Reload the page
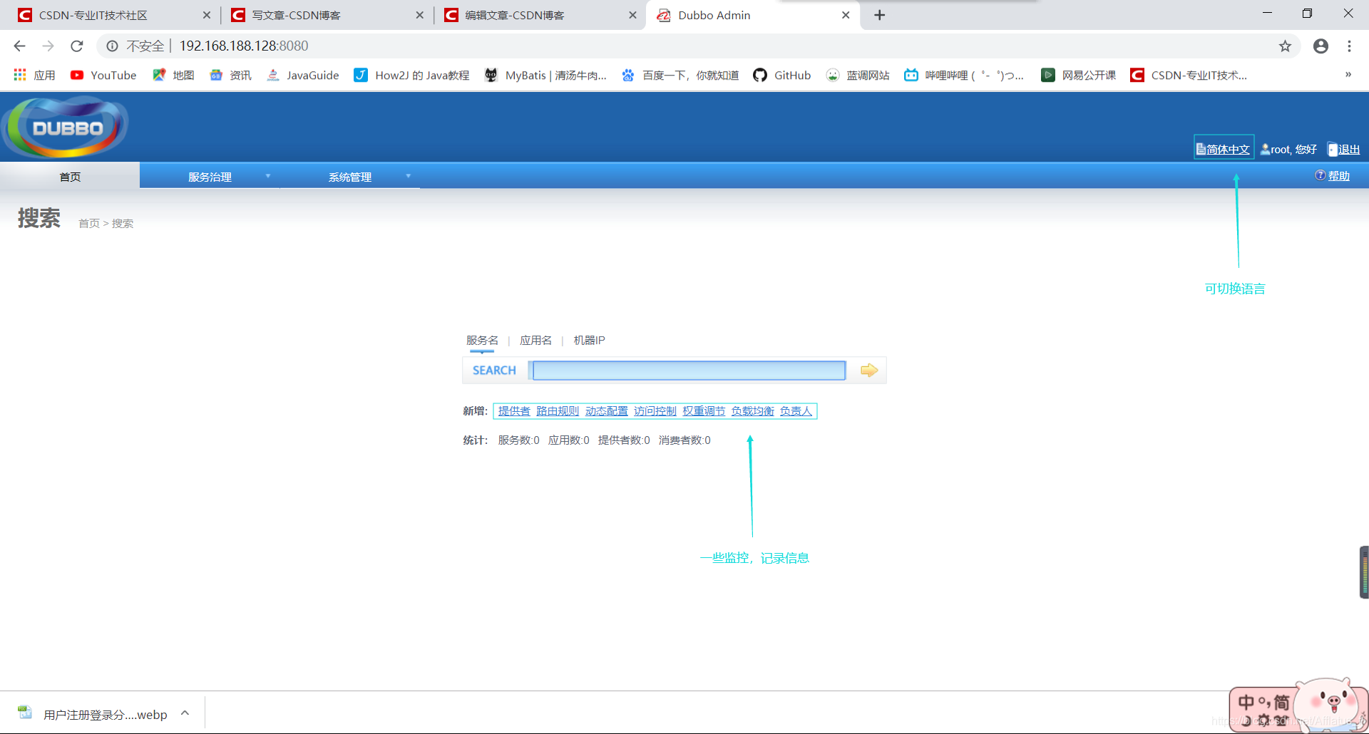Image resolution: width=1369 pixels, height=734 pixels. (x=77, y=46)
